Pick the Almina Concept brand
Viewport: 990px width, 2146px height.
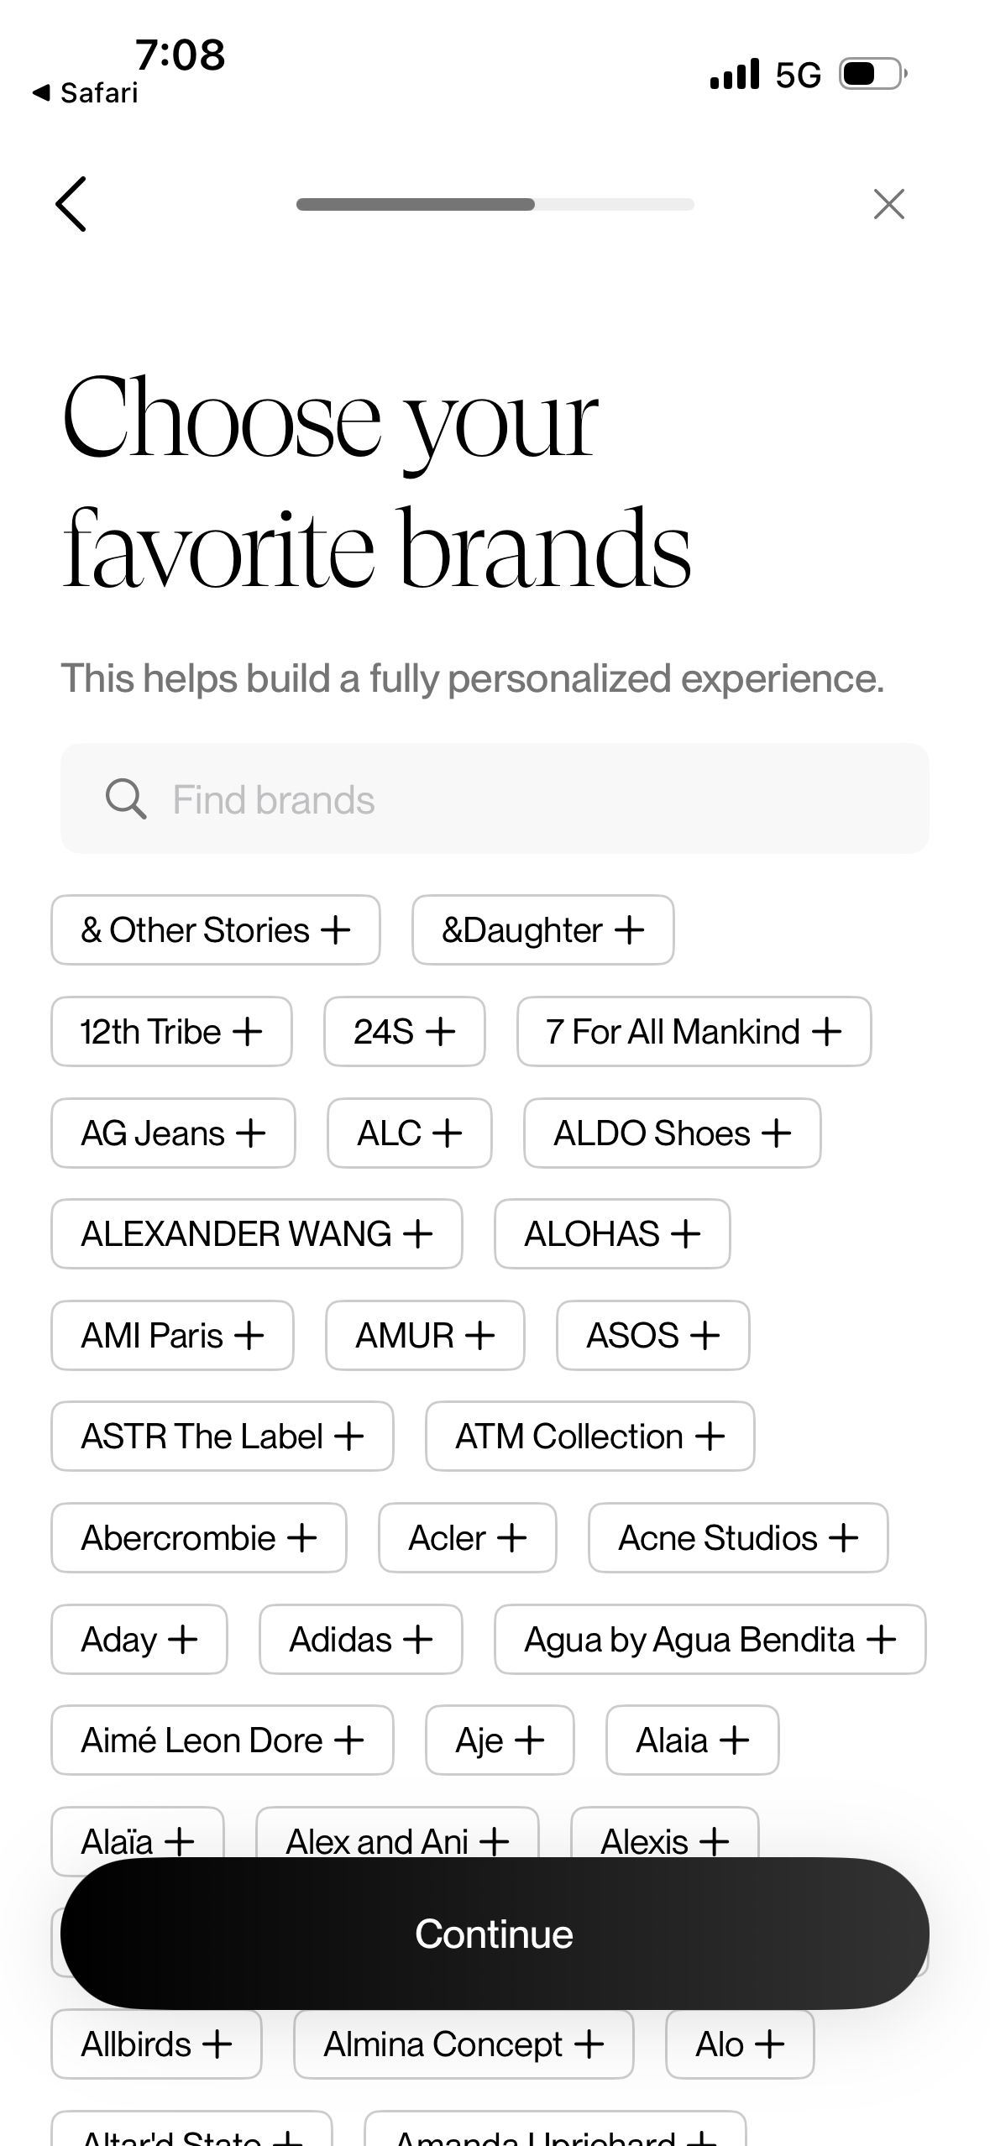point(464,2044)
